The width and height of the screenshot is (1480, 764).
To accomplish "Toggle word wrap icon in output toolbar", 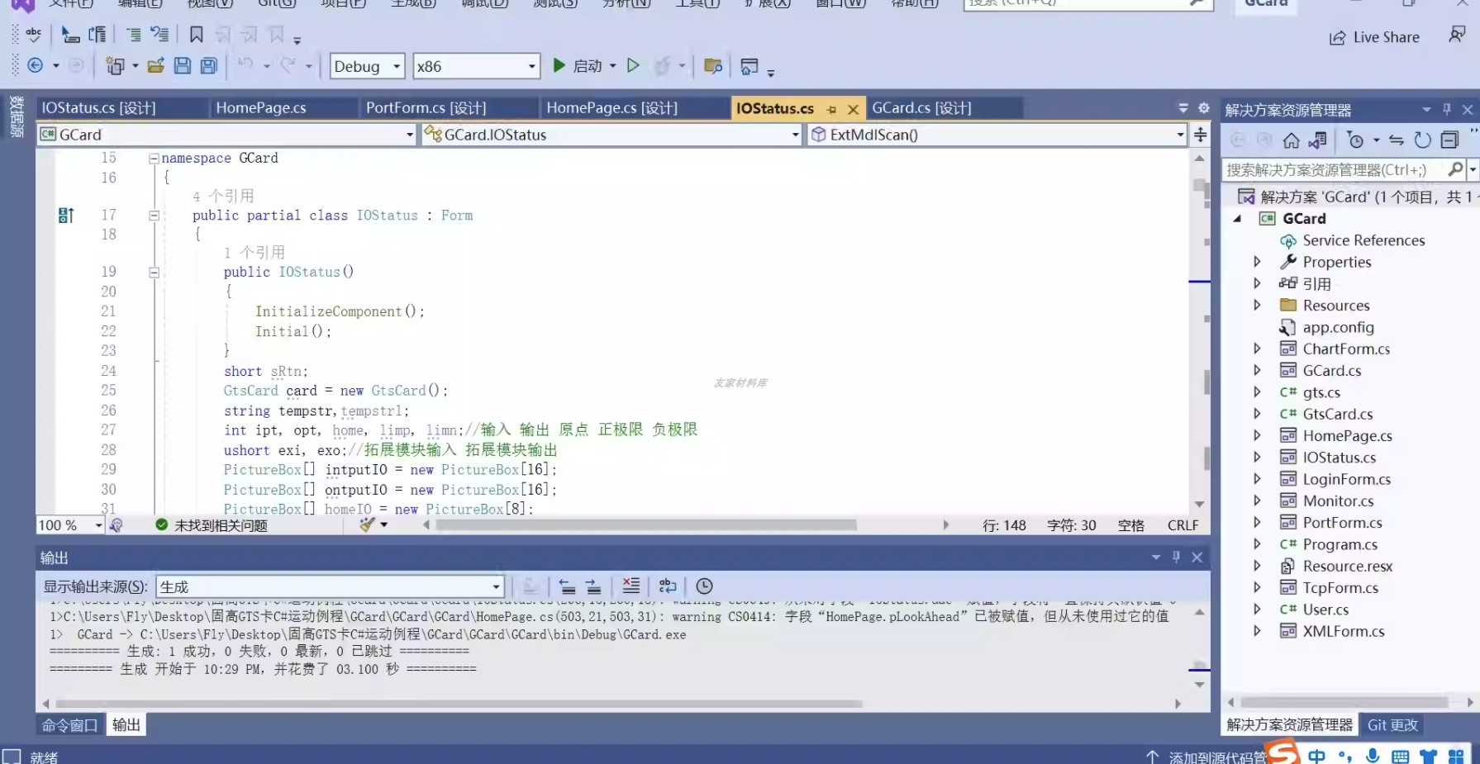I will tap(668, 586).
